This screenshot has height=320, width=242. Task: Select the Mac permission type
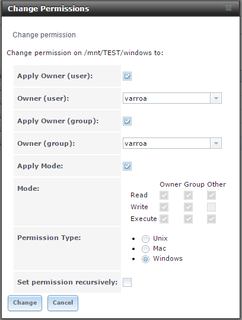point(145,249)
